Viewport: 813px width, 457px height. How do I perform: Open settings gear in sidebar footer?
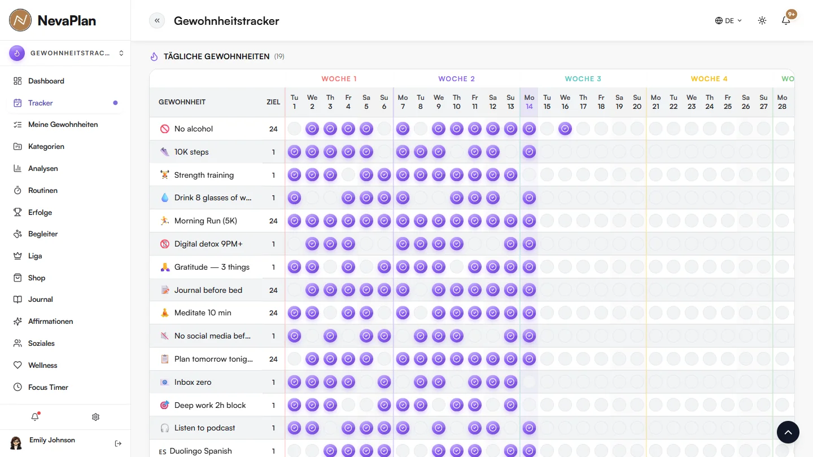tap(95, 417)
